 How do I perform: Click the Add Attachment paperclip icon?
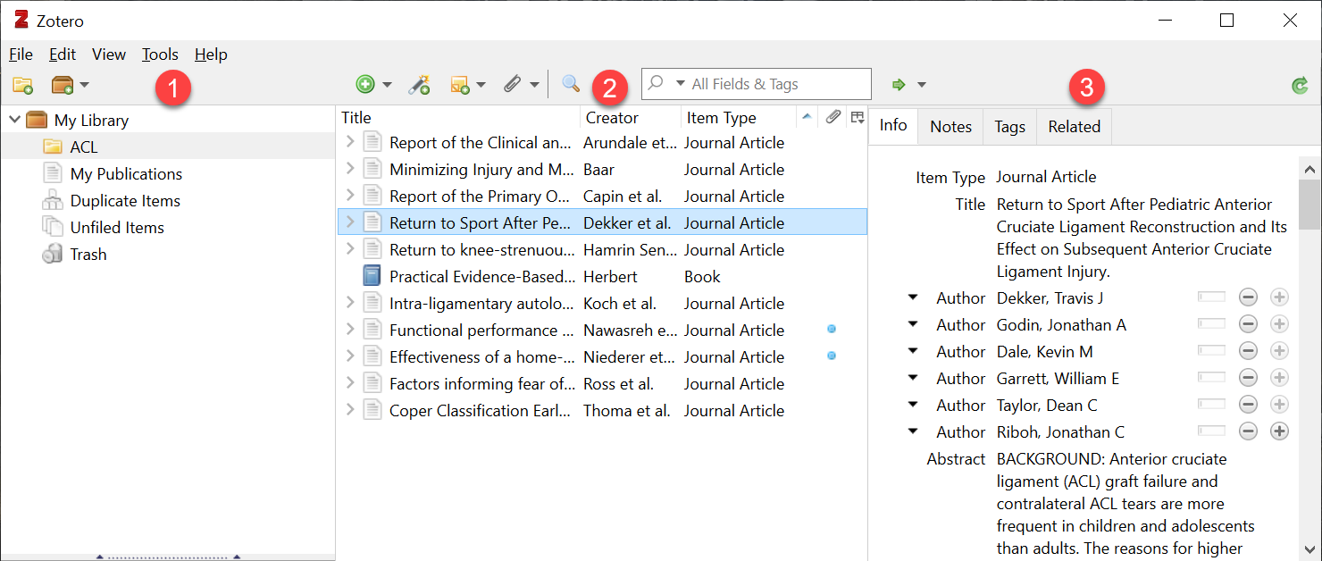[512, 85]
